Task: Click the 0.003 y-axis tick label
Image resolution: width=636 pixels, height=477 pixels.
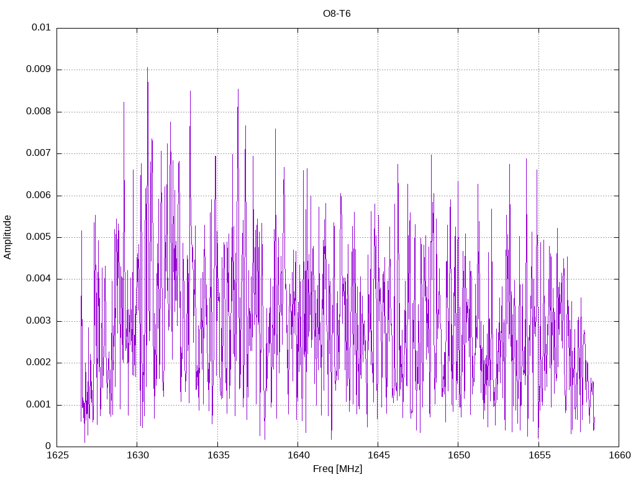Action: point(39,321)
